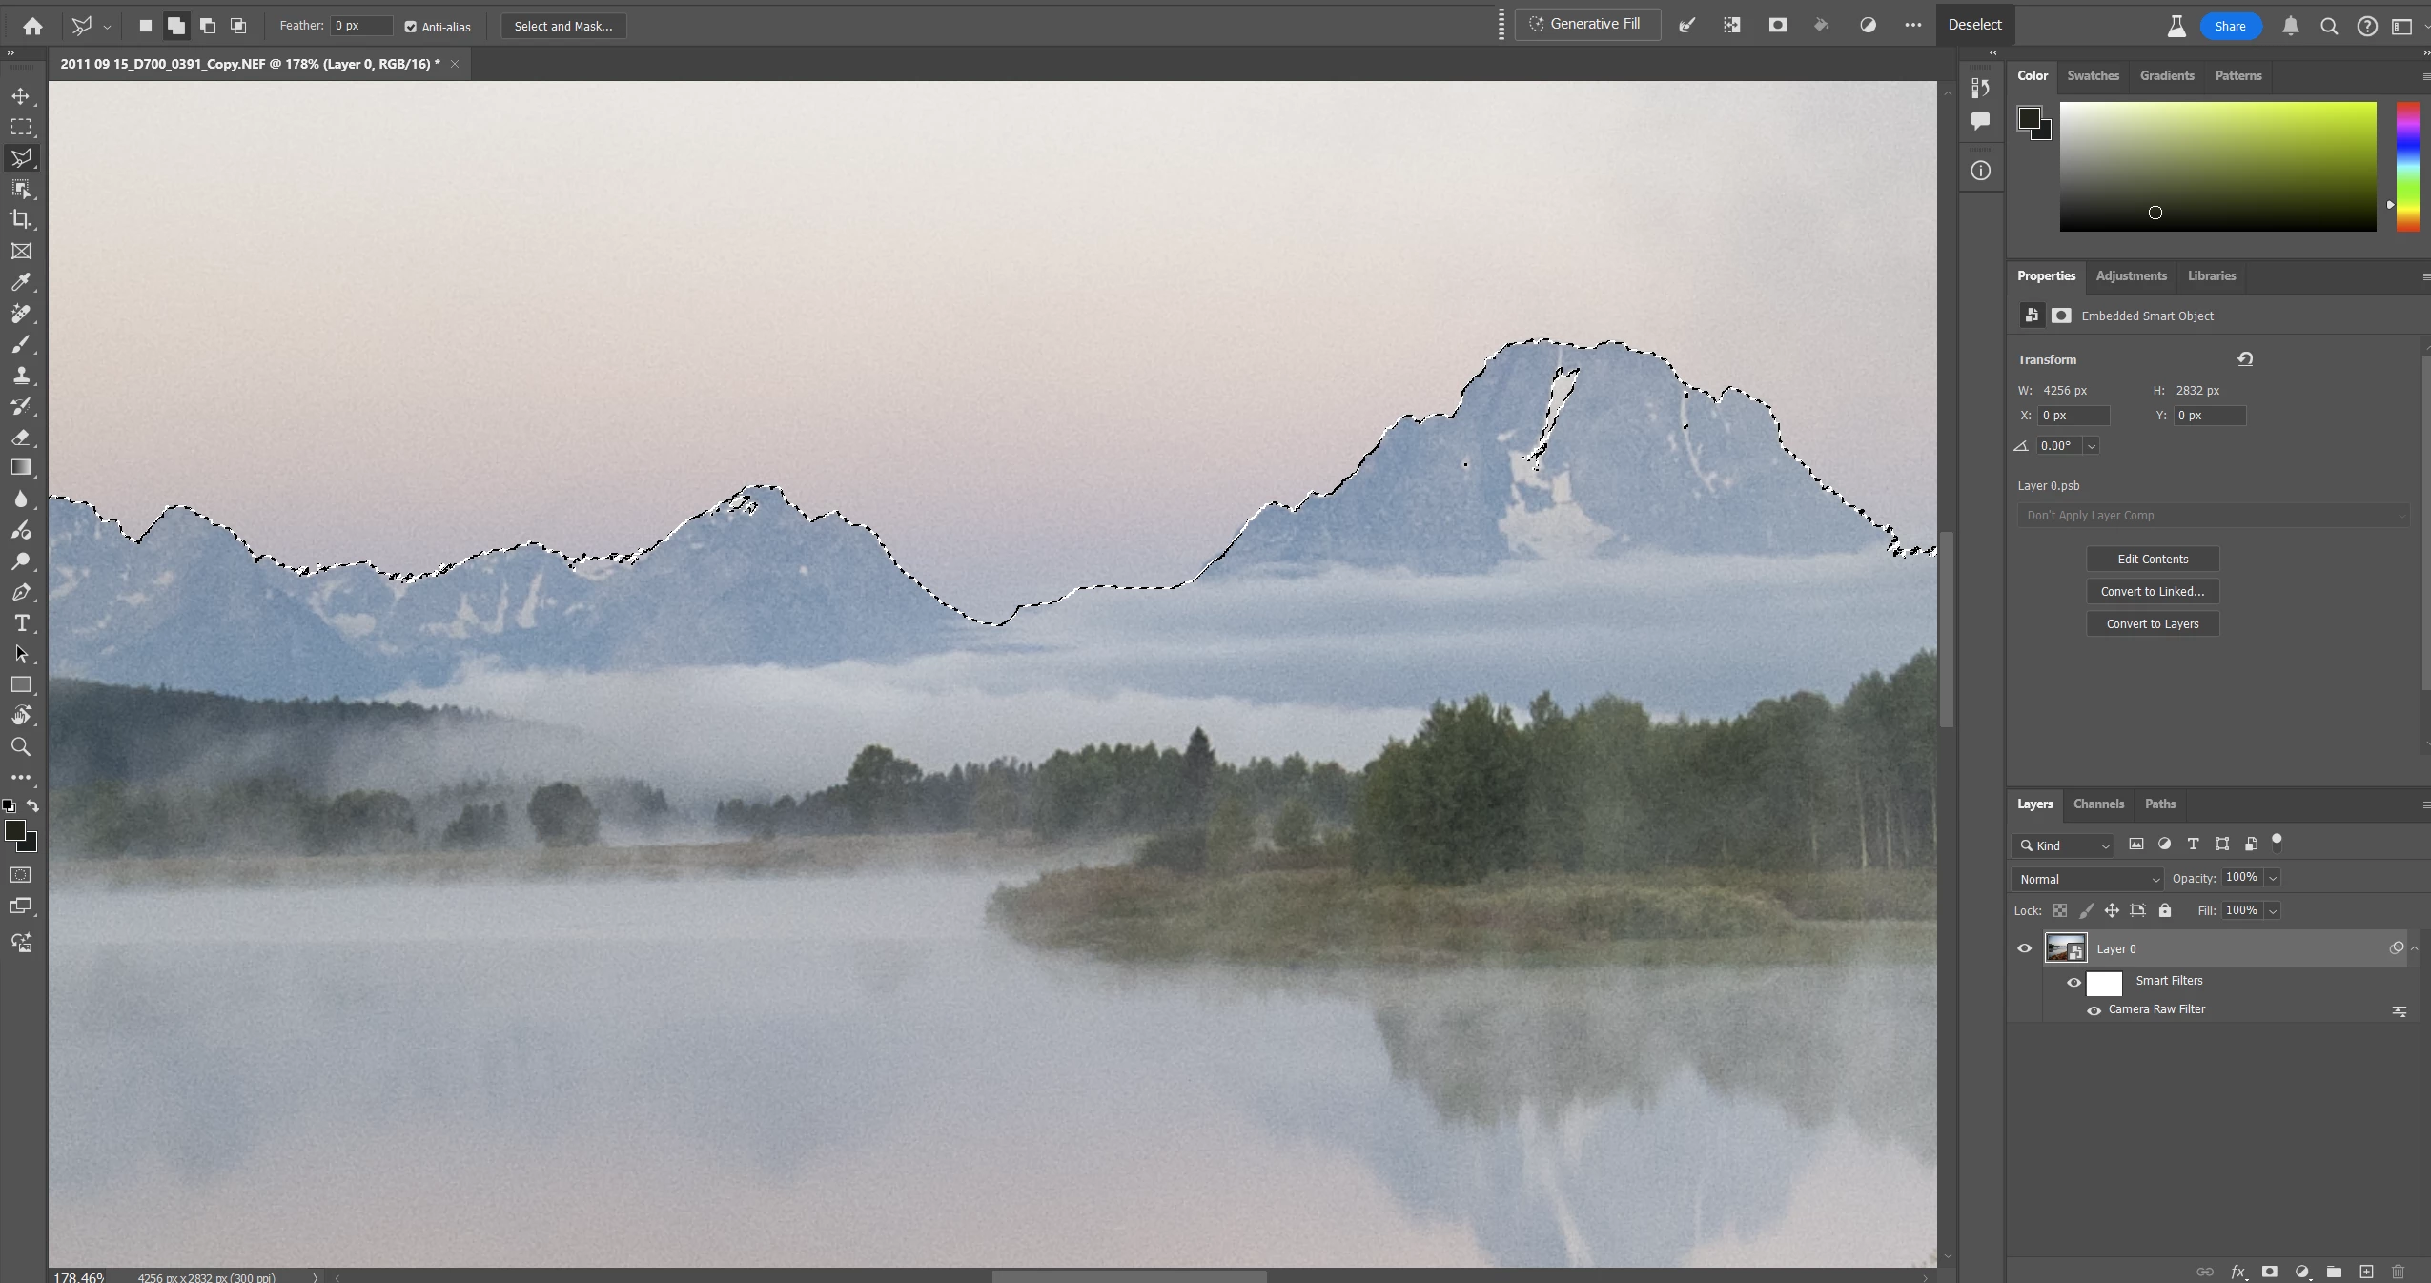Click the hue spectrum slider strip
This screenshot has width=2431, height=1283.
click(2407, 166)
